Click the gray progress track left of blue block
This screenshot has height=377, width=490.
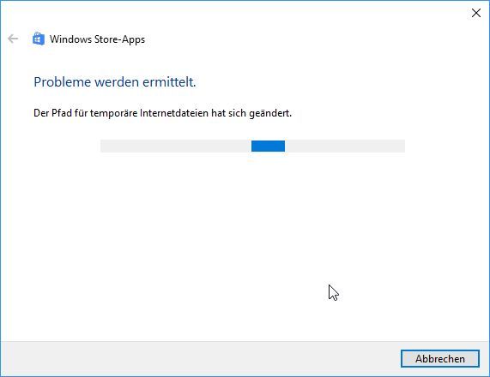click(x=176, y=146)
